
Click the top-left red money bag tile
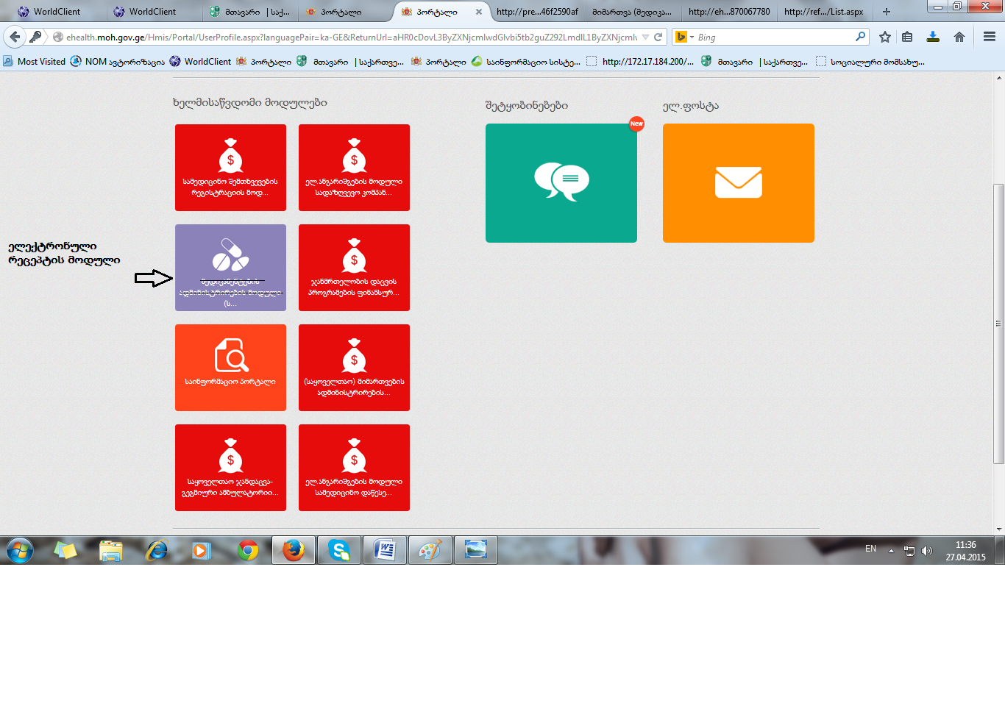(x=230, y=167)
